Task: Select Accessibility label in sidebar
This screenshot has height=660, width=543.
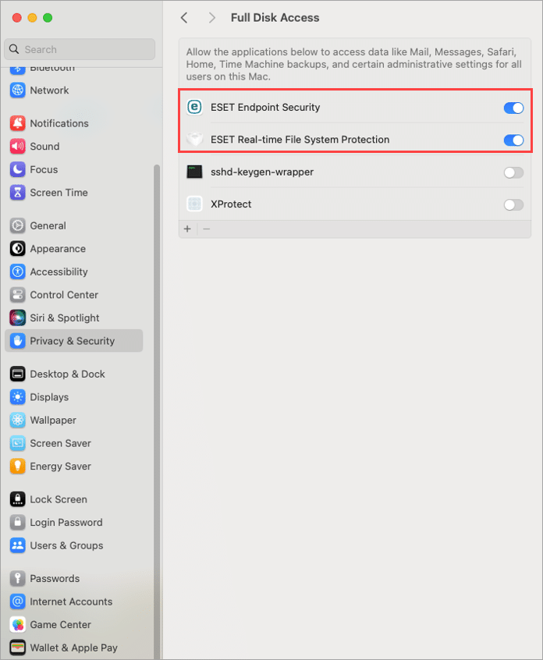Action: pyautogui.click(x=59, y=272)
